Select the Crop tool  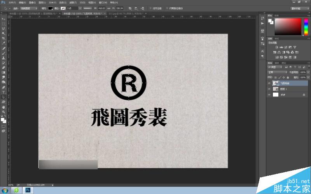(3, 38)
